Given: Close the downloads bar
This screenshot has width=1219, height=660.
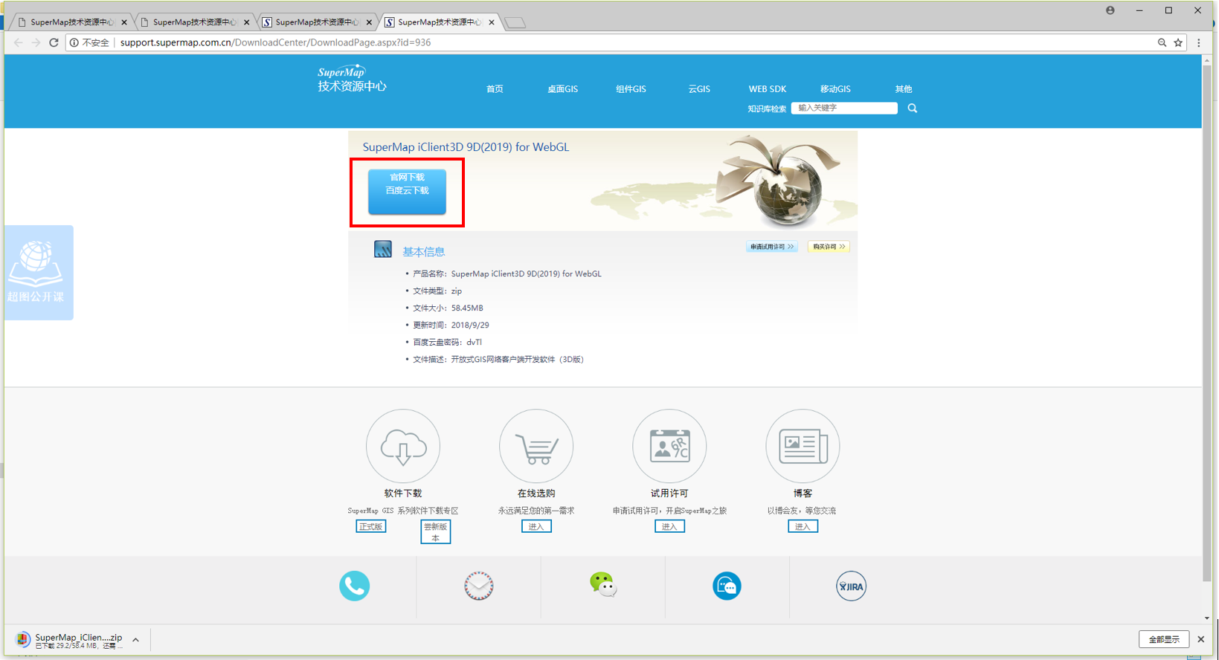Looking at the screenshot, I should click(1201, 639).
